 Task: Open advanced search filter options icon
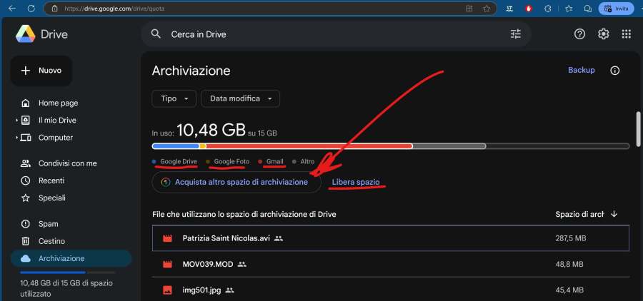click(515, 34)
